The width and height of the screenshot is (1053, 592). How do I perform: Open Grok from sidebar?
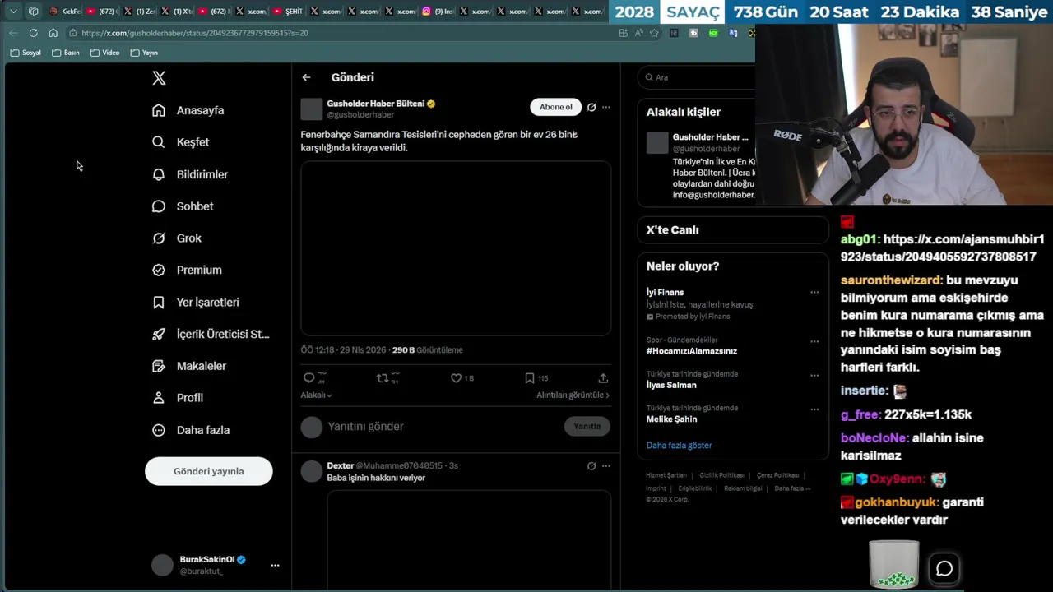(177, 238)
